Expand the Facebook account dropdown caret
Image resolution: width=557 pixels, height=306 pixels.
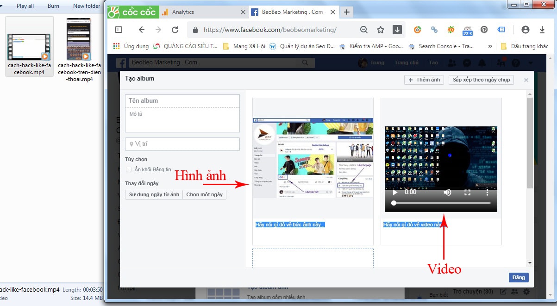[x=531, y=62]
